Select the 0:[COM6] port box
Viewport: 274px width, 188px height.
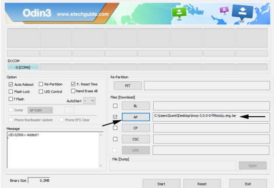(23, 67)
